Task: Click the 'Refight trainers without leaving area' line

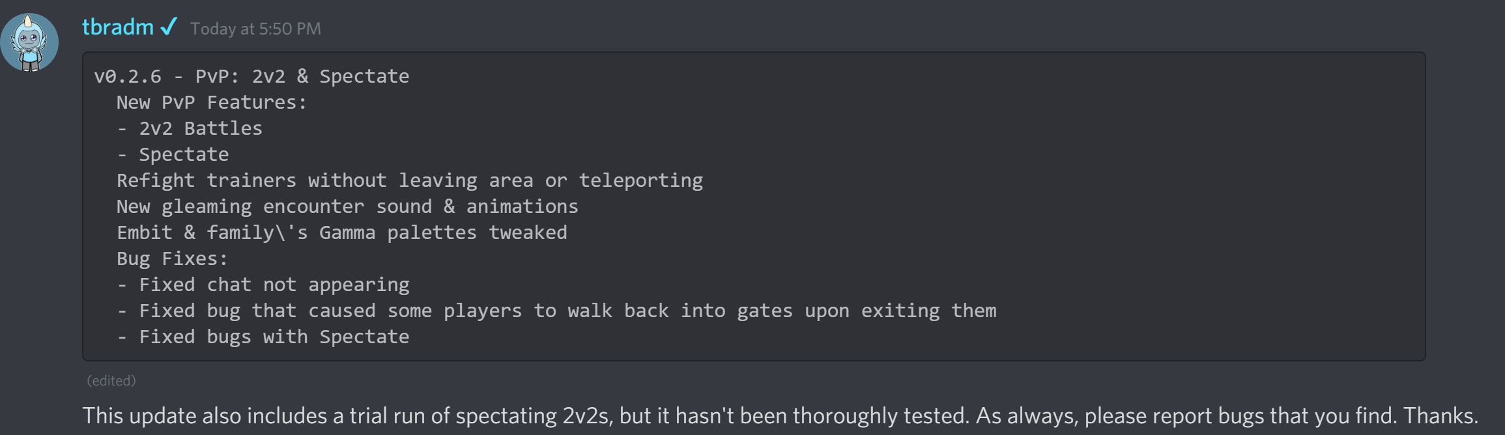Action: (409, 181)
